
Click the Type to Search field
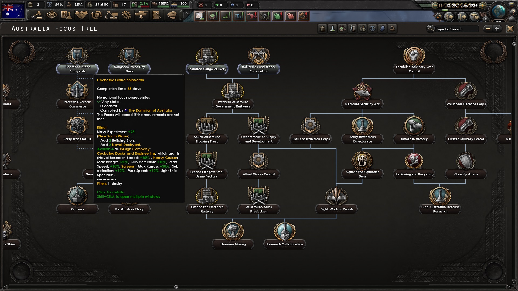point(456,29)
